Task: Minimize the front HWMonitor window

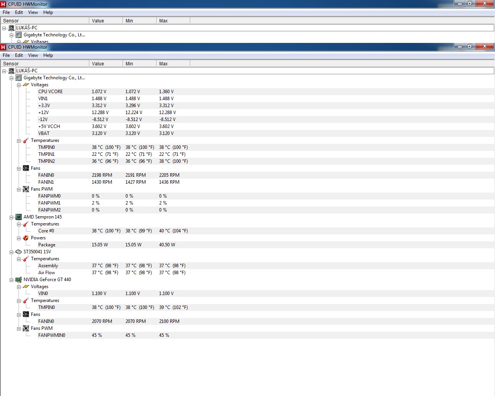Action: [x=459, y=46]
